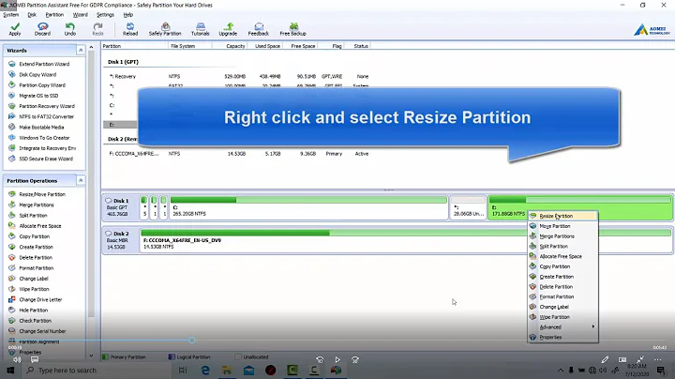This screenshot has width=675, height=379.
Task: Open the Partition menu
Action: 54,15
